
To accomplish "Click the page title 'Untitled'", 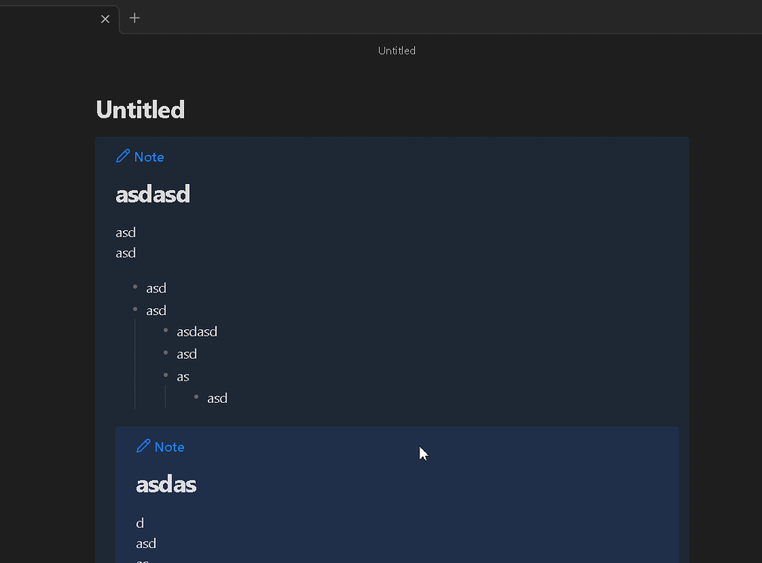I will click(x=139, y=109).
